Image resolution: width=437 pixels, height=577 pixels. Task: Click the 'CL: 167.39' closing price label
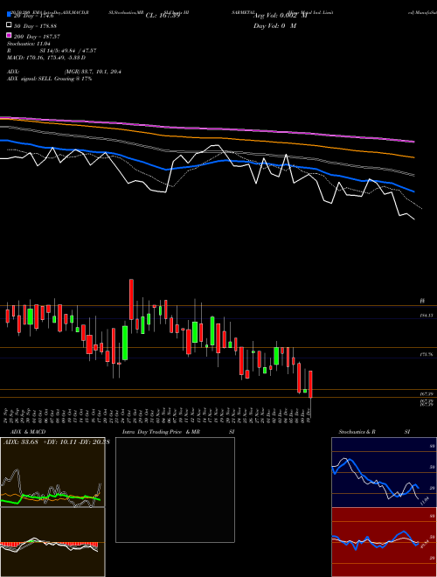pyautogui.click(x=163, y=15)
